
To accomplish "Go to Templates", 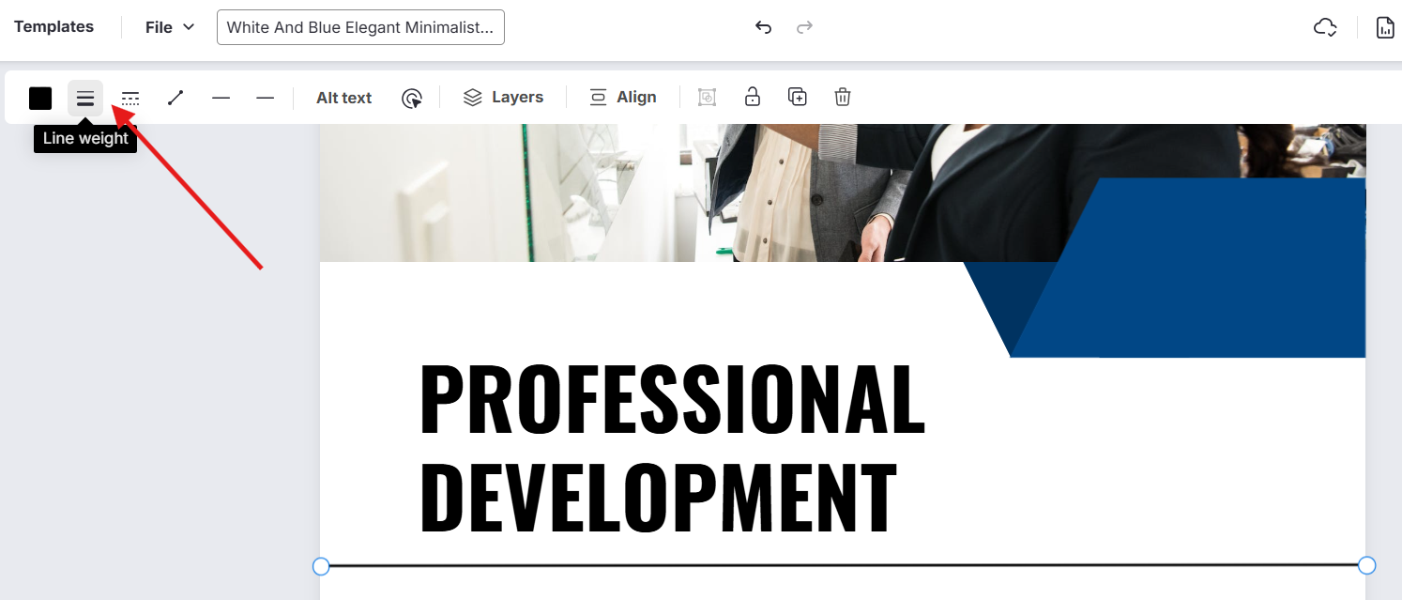I will pos(53,27).
